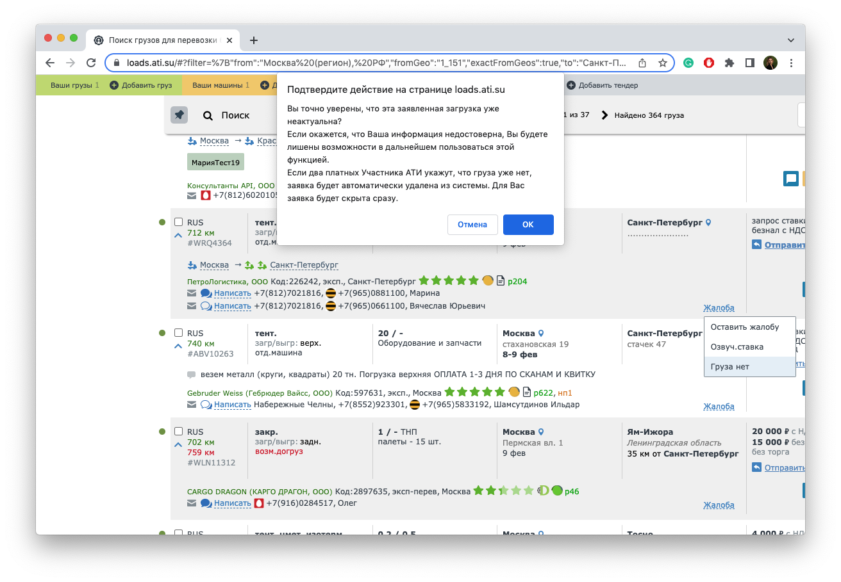
Task: Click the Поиск search field
Action: point(235,116)
